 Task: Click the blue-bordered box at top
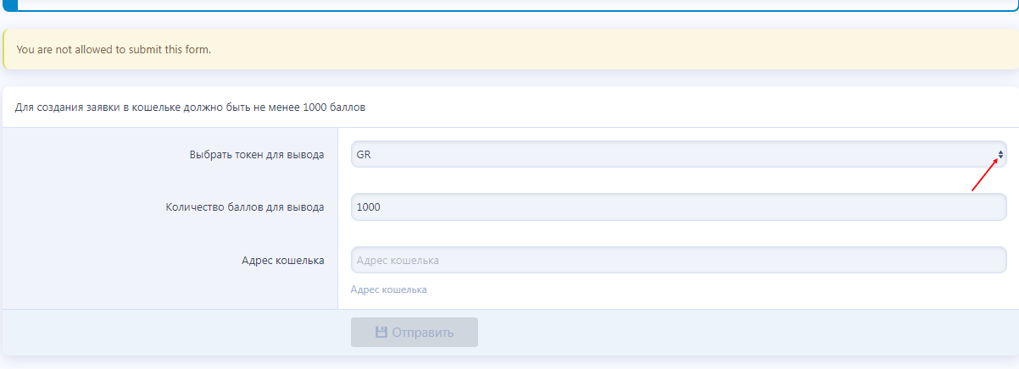(509, 5)
